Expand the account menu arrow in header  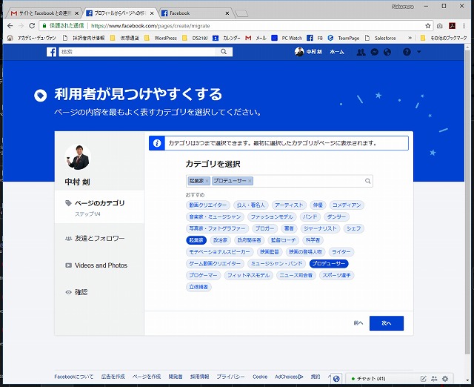(419, 52)
